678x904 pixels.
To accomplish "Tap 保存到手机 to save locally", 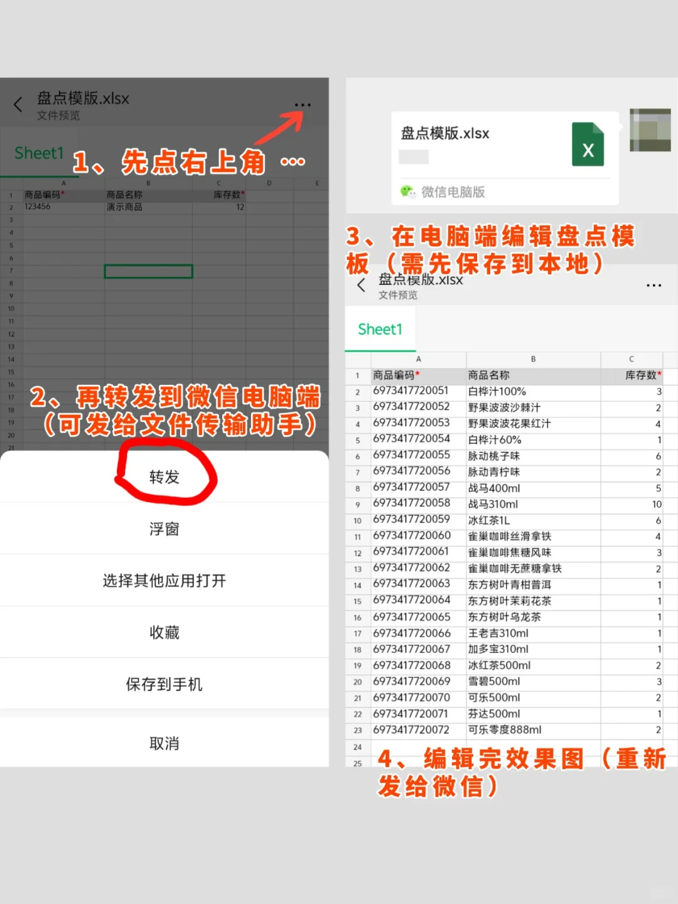I will pos(164,684).
